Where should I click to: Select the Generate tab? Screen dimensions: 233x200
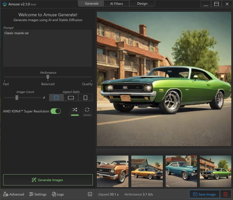91,3
